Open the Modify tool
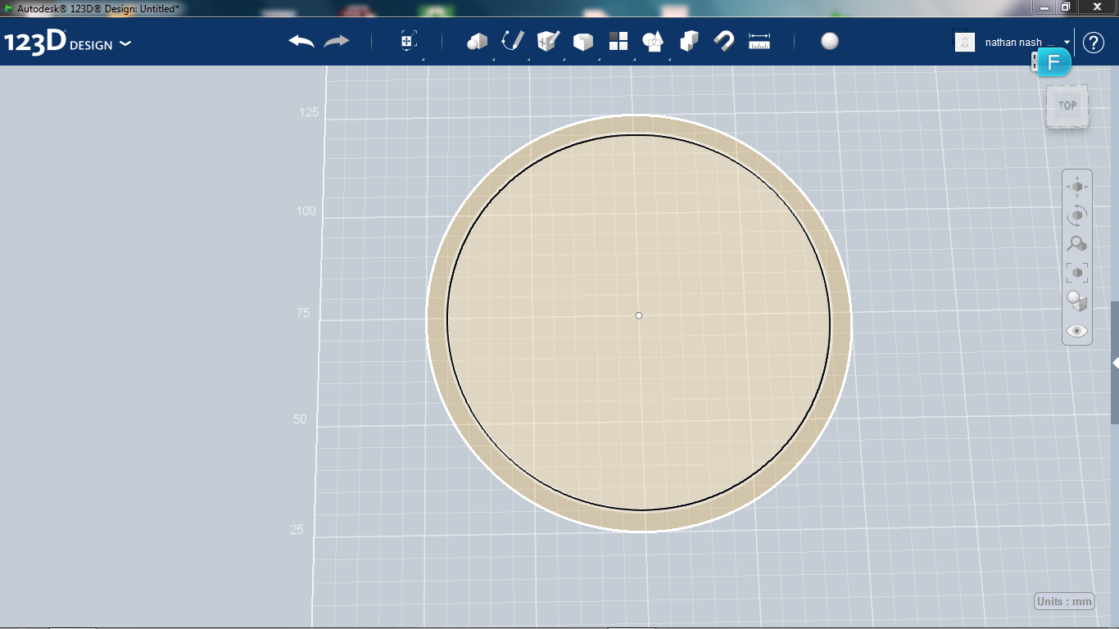This screenshot has width=1119, height=629. coord(583,41)
